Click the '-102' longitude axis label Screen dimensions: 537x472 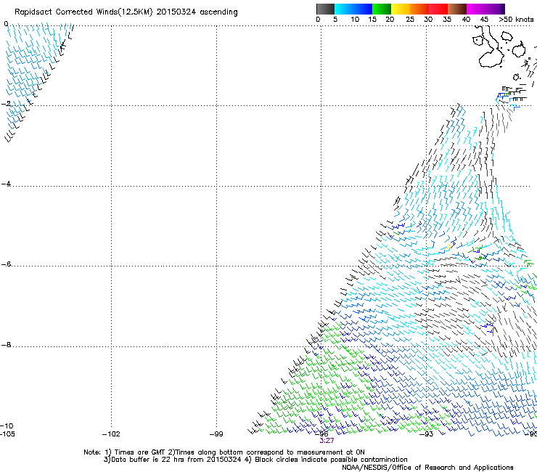111,434
